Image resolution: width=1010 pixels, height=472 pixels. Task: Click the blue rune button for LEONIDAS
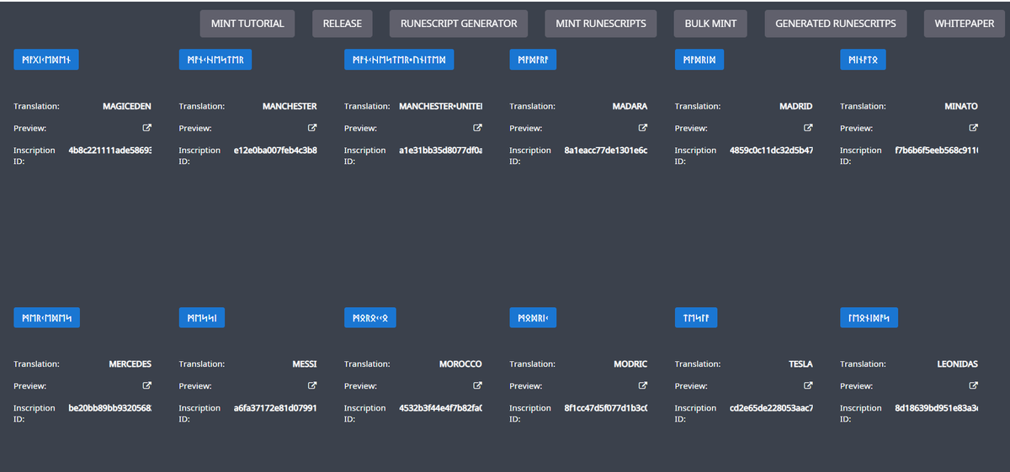869,317
